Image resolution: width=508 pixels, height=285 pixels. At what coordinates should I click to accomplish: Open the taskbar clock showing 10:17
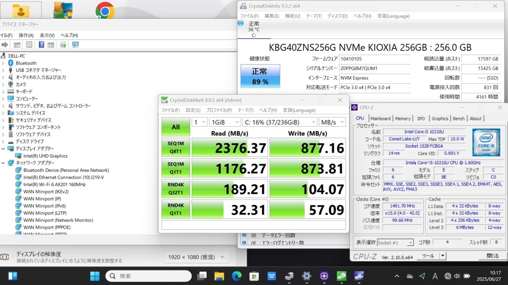pos(489,276)
